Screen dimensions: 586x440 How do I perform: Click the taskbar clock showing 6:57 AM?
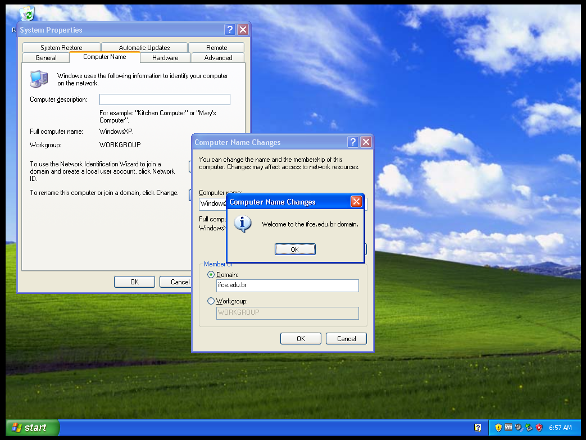(x=560, y=428)
